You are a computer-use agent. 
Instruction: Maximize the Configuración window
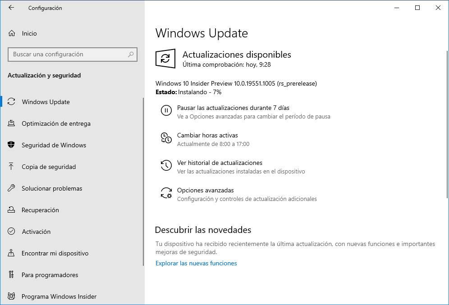point(417,8)
